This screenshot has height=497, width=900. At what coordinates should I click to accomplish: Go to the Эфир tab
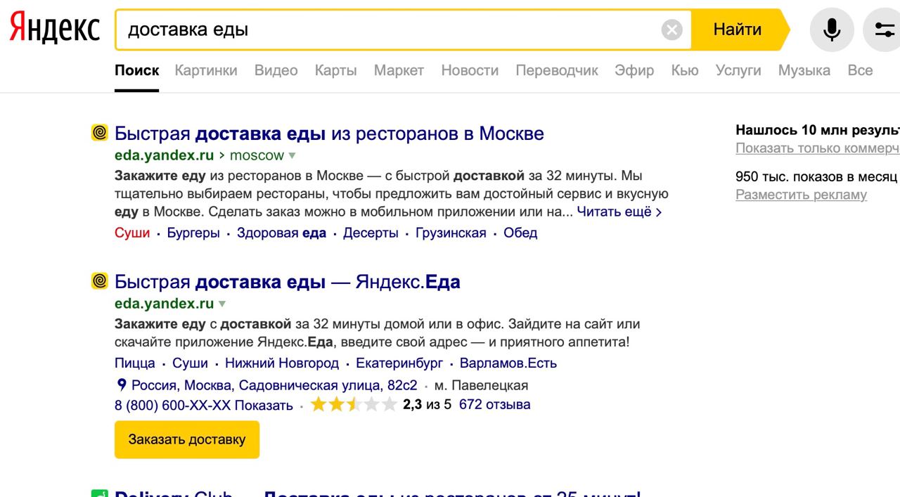tap(634, 70)
